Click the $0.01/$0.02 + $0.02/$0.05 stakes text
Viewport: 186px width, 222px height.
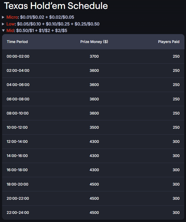(x=47, y=17)
